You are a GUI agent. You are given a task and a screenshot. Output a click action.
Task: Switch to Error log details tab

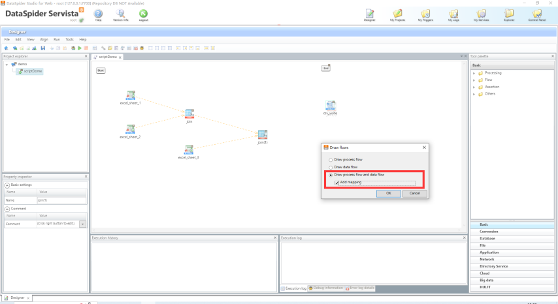[x=360, y=288]
